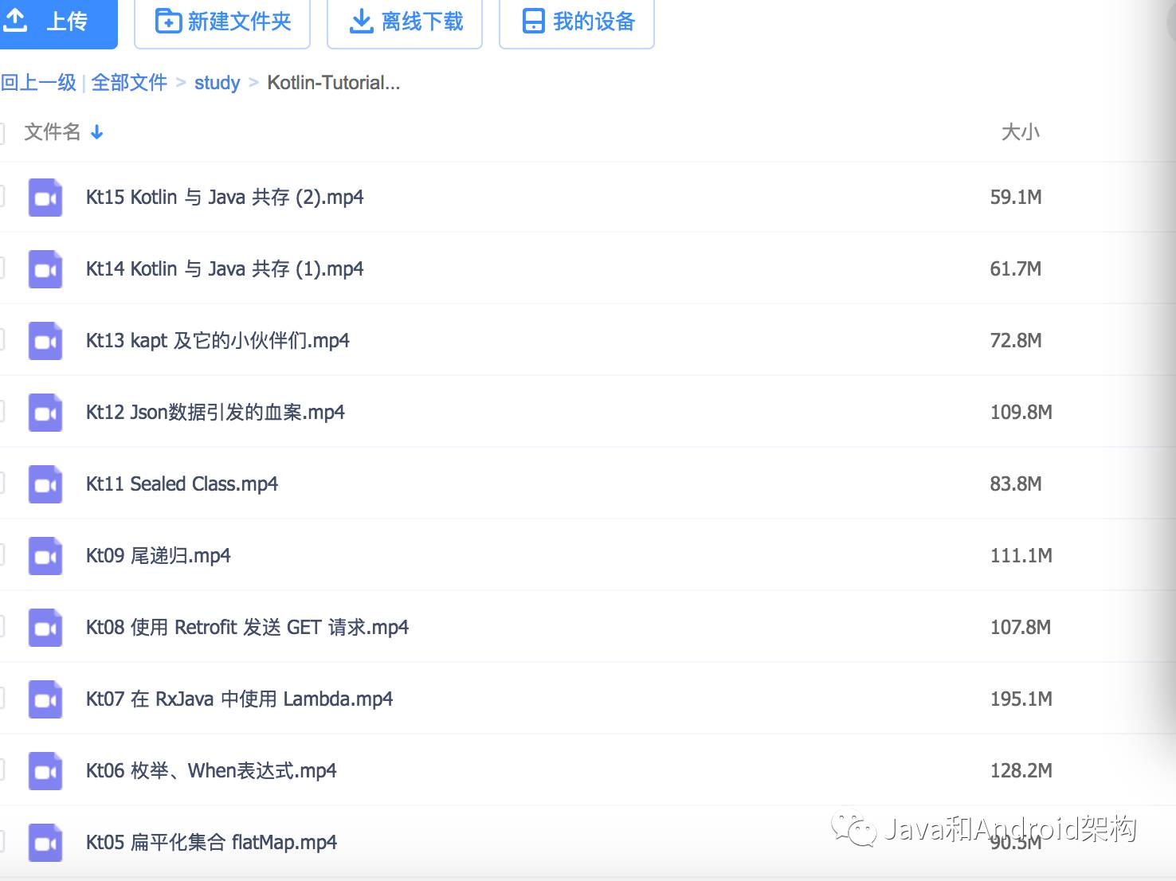Click video icon for Kt14 file
This screenshot has height=881, width=1176.
[x=45, y=269]
